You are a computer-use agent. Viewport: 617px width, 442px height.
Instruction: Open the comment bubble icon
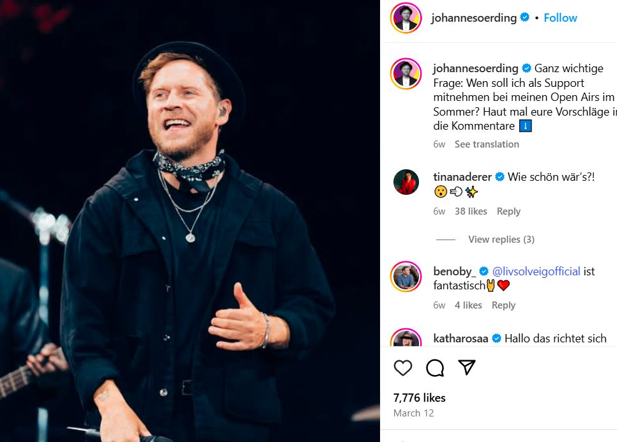(x=435, y=368)
